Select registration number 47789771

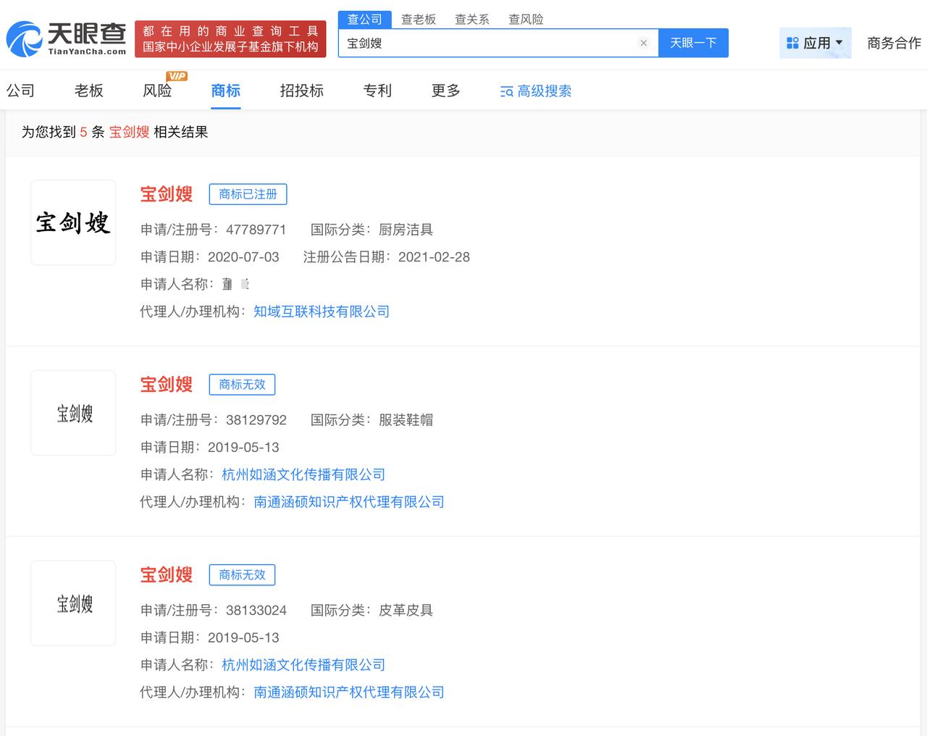[256, 230]
